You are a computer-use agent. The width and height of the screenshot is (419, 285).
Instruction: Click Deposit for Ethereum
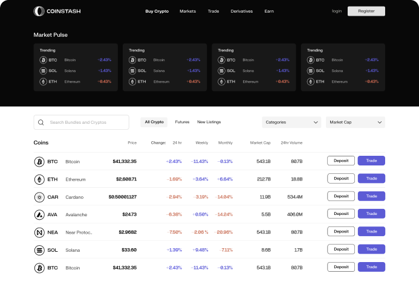point(341,179)
